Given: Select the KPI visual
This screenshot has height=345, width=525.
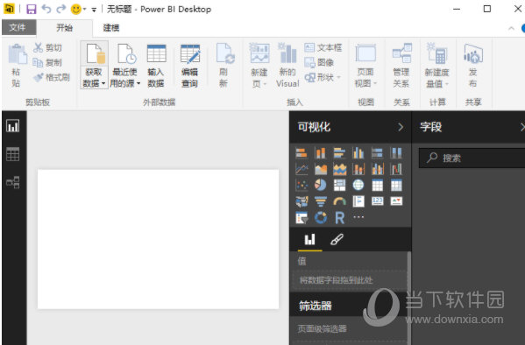Looking at the screenshot, I should tap(396, 201).
